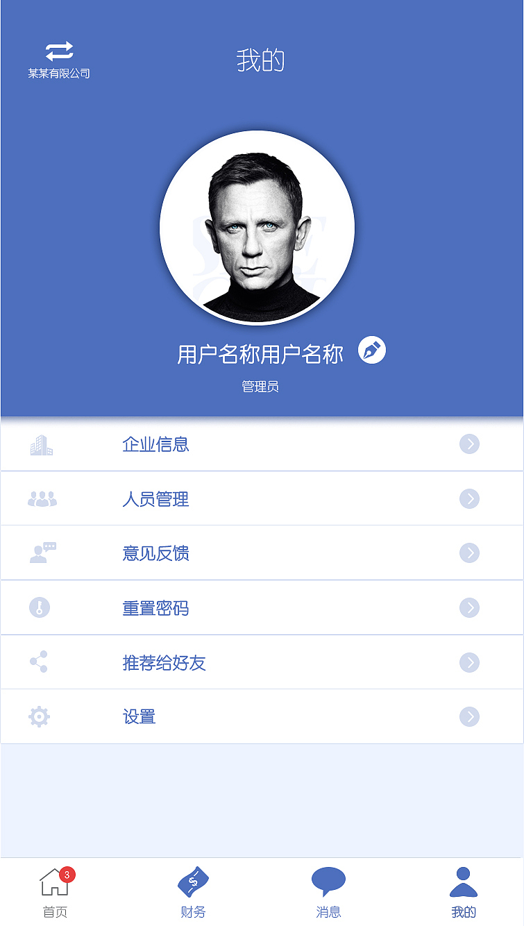Screen dimensions: 524x926
Task: Tap the company switch arrows icon
Action: [x=58, y=49]
